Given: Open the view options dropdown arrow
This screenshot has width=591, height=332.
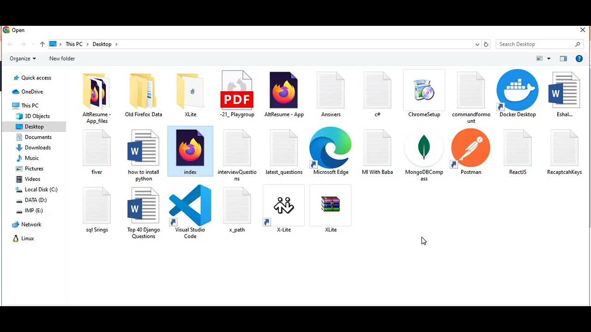Looking at the screenshot, I should (549, 59).
